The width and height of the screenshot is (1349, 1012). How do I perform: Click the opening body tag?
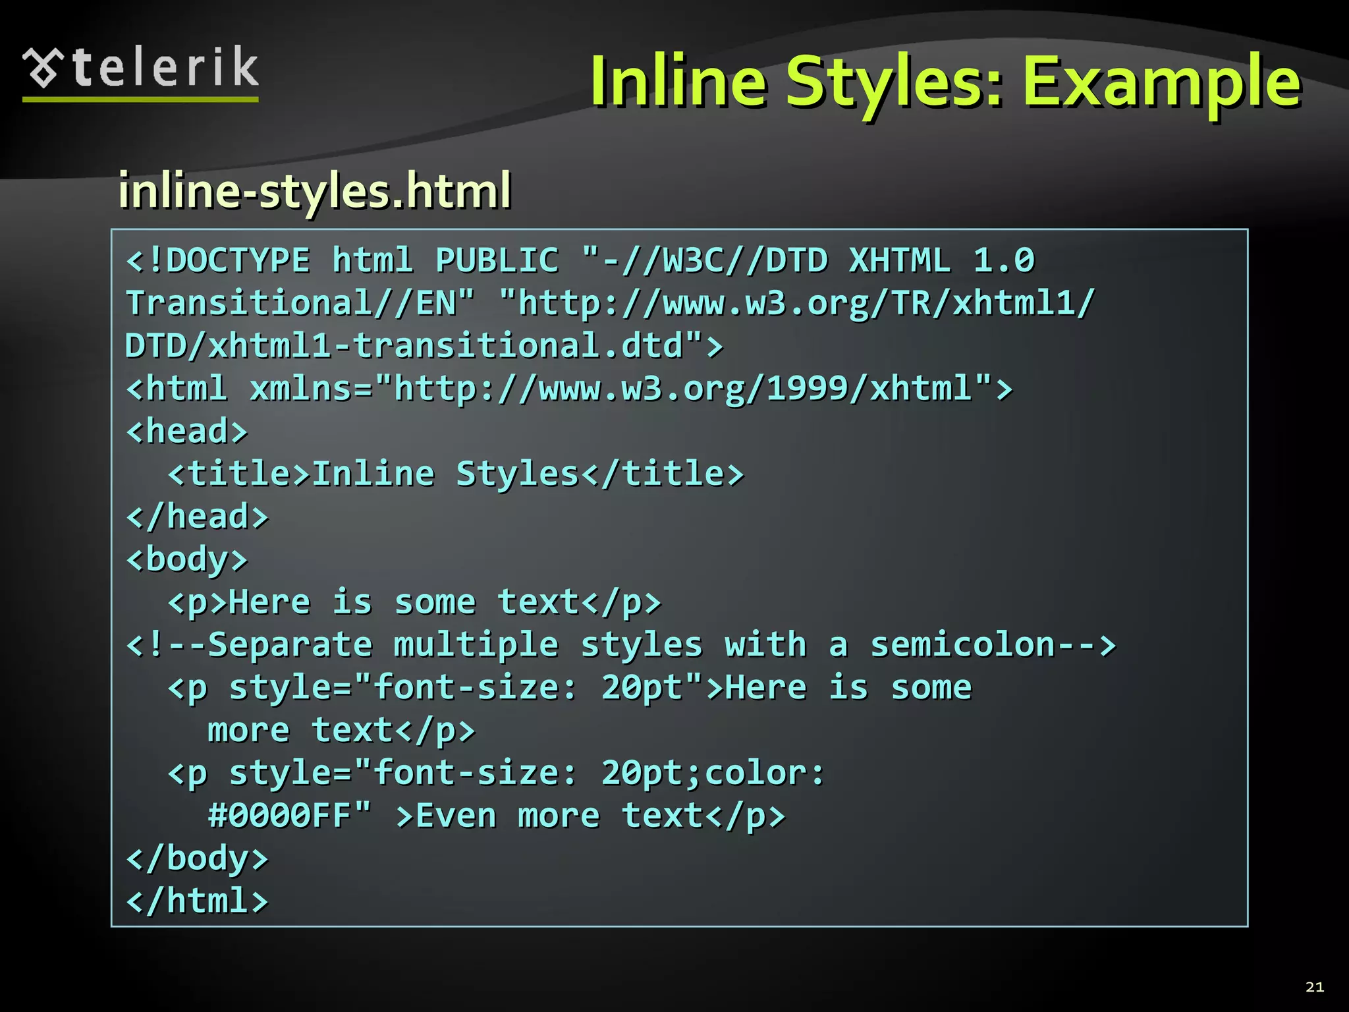coord(187,559)
